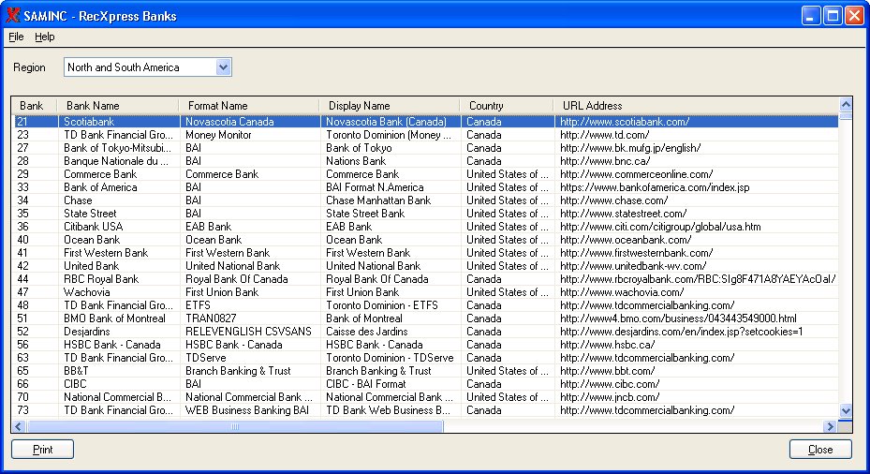Viewport: 870px width, 474px height.
Task: Select the Bank of Tokyo-Mitsubi... row
Action: click(x=426, y=148)
